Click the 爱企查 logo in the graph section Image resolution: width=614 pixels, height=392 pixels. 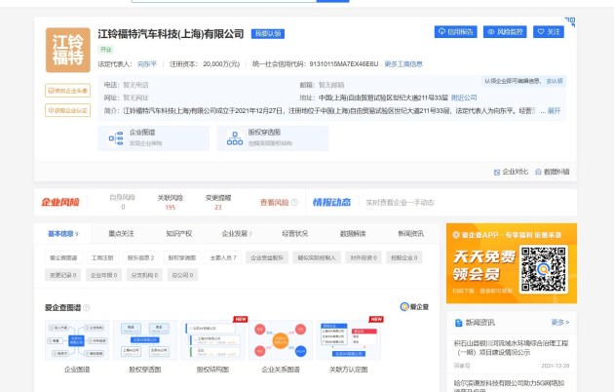pyautogui.click(x=414, y=306)
